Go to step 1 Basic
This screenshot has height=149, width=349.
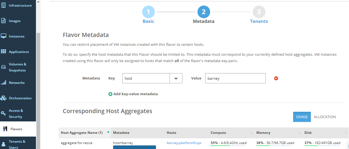[x=149, y=12]
